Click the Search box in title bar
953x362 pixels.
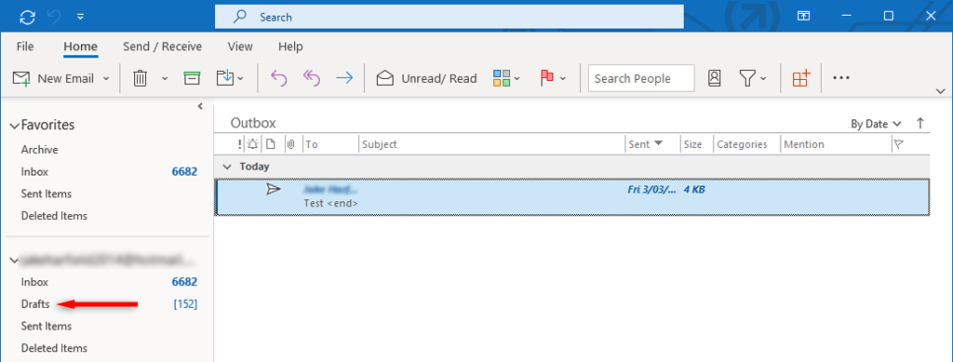point(450,17)
